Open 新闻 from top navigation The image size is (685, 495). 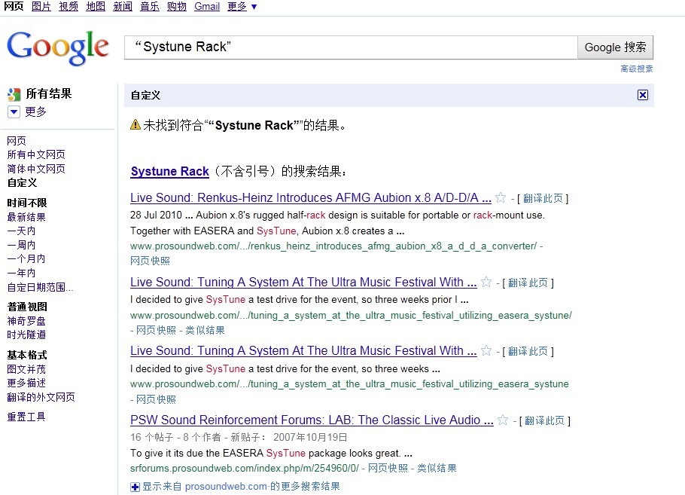pyautogui.click(x=122, y=7)
